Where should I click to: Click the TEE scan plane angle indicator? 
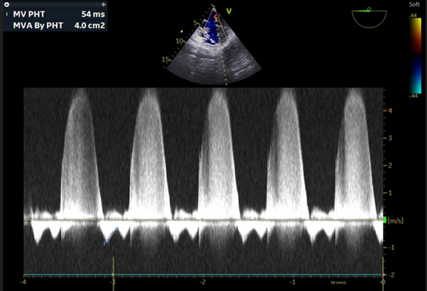(x=370, y=16)
